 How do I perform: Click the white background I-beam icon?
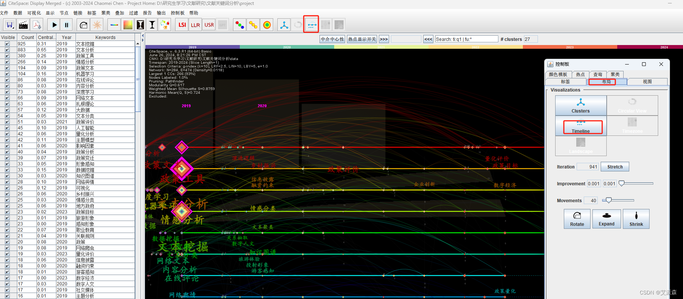[x=152, y=25]
